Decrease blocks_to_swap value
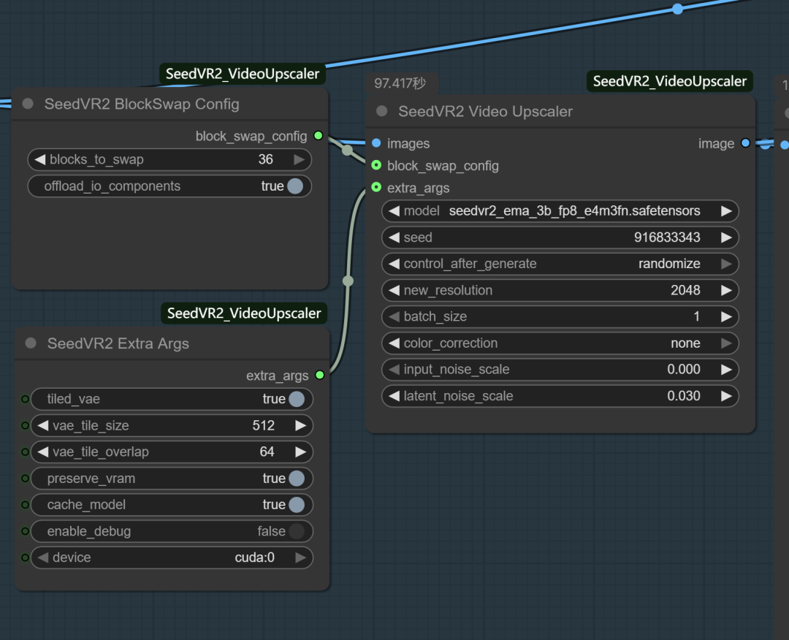The width and height of the screenshot is (789, 640). [x=39, y=159]
